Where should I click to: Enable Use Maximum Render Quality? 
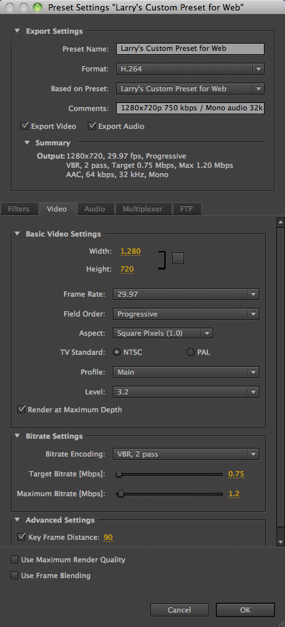[x=15, y=560]
